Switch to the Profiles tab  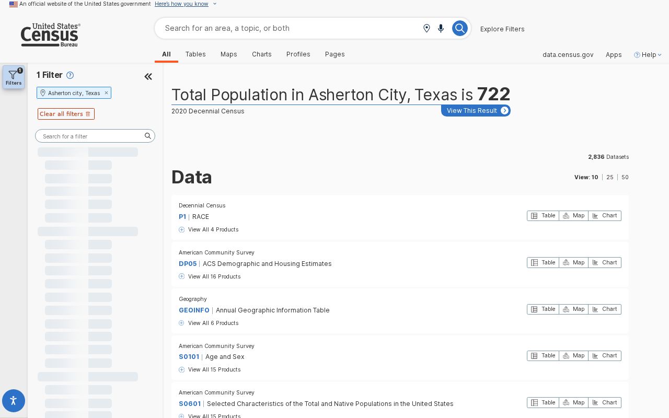(298, 54)
